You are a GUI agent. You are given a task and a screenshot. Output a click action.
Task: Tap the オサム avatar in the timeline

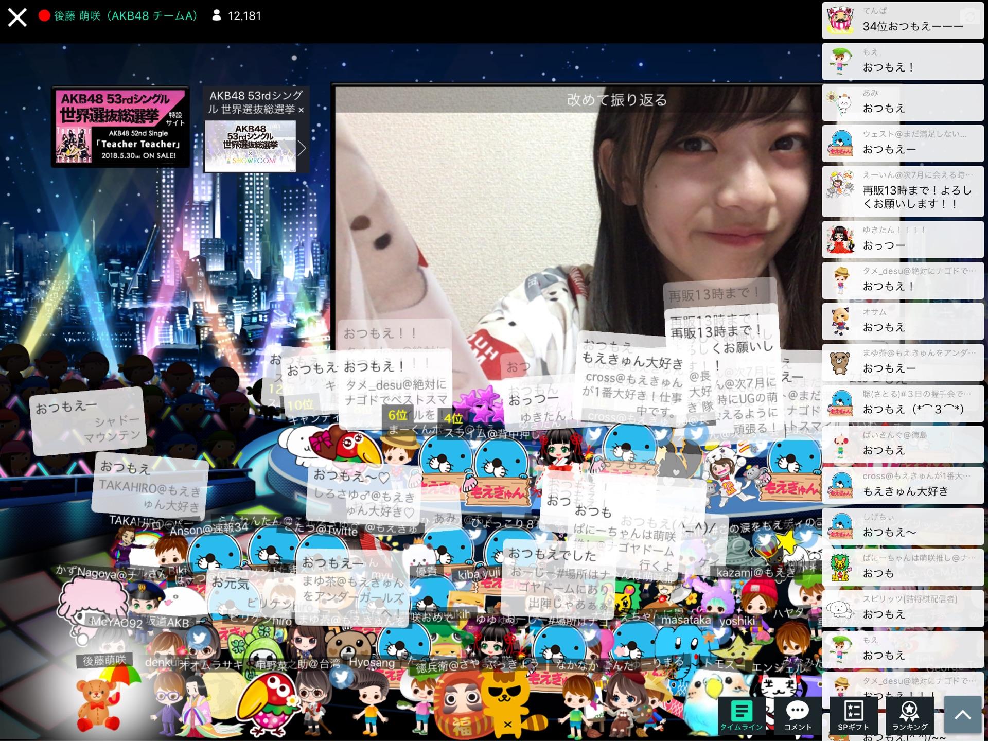pos(841,322)
